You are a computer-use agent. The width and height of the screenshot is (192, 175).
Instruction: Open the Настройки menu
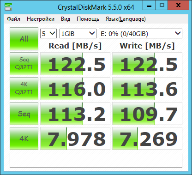41,19
